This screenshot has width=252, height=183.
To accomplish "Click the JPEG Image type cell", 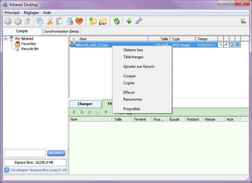I will click(181, 45).
